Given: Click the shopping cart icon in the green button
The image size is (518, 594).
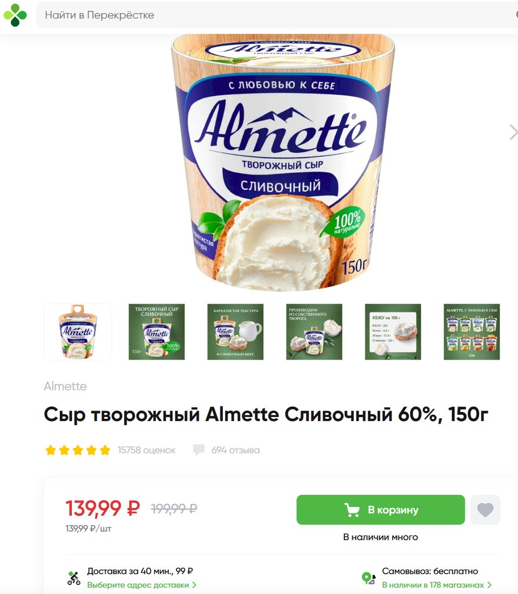Looking at the screenshot, I should [x=352, y=510].
